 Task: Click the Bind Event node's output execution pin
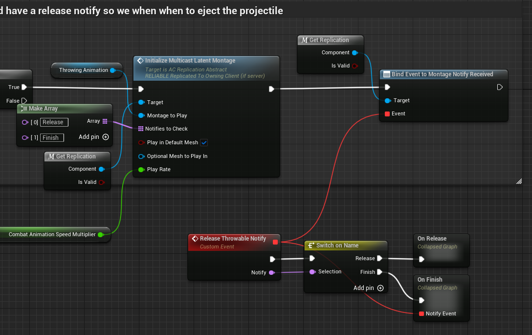coord(500,87)
